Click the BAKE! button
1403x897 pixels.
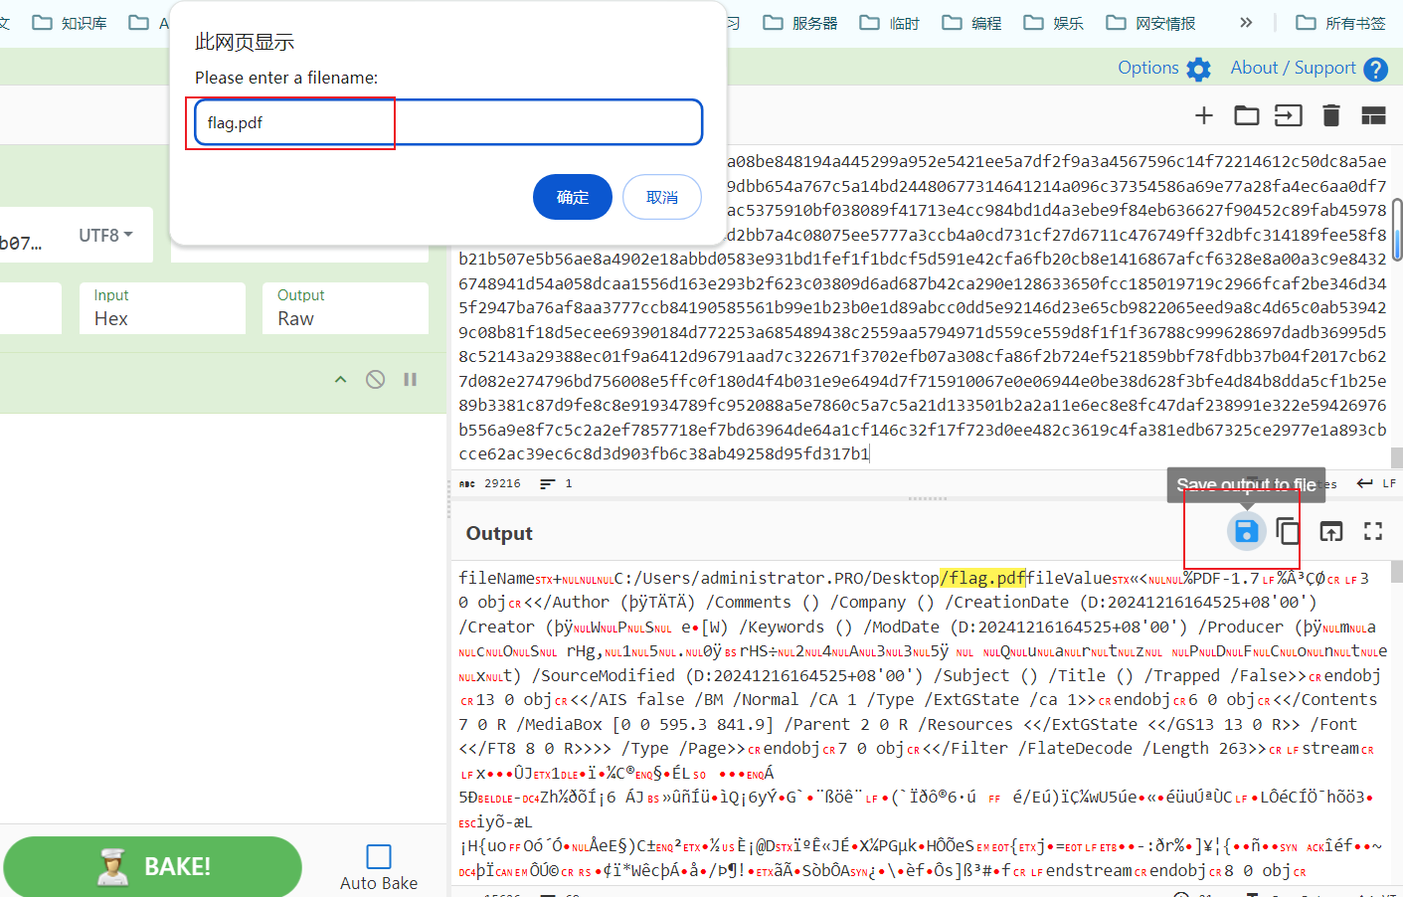pos(153,866)
